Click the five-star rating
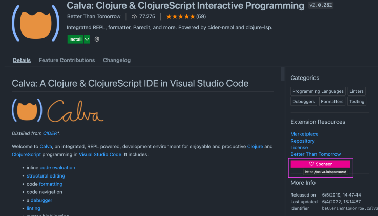 click(x=181, y=16)
